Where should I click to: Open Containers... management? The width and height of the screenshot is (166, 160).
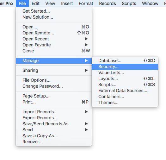point(125,97)
